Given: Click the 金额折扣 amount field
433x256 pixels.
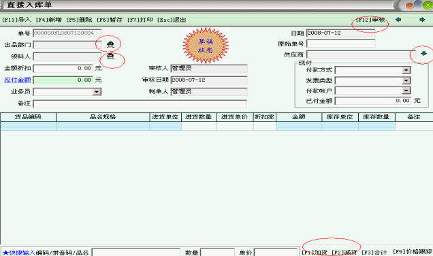Looking at the screenshot, I should coord(63,68).
